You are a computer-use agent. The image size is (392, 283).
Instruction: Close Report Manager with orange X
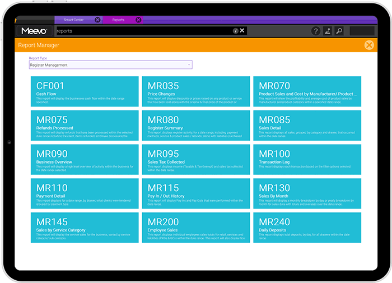[368, 45]
